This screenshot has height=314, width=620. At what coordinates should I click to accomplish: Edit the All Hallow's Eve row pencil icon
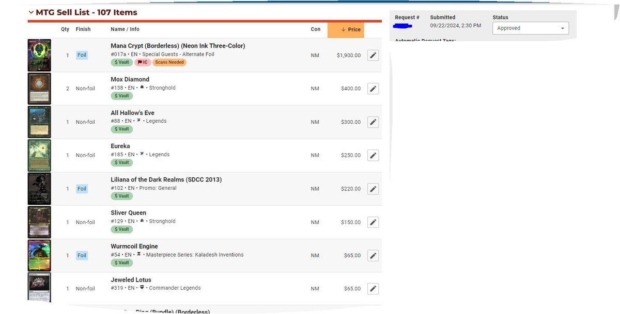373,122
